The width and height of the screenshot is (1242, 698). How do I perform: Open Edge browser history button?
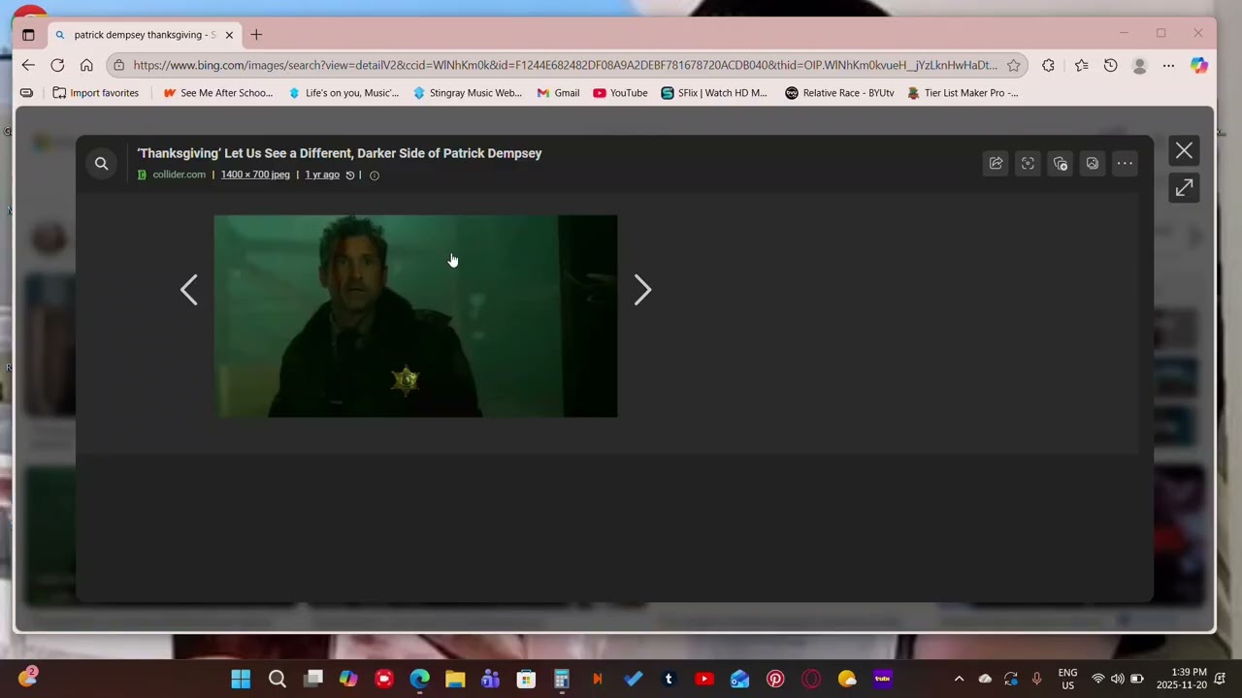click(1110, 65)
